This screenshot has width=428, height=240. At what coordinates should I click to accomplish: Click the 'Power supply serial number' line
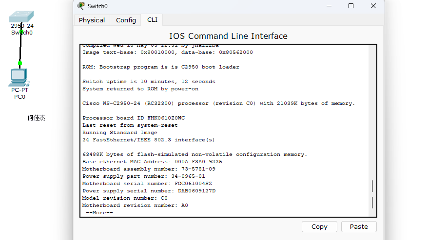tap(149, 191)
